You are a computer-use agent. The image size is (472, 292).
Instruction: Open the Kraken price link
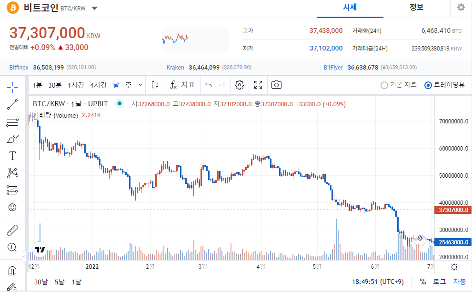pos(175,68)
